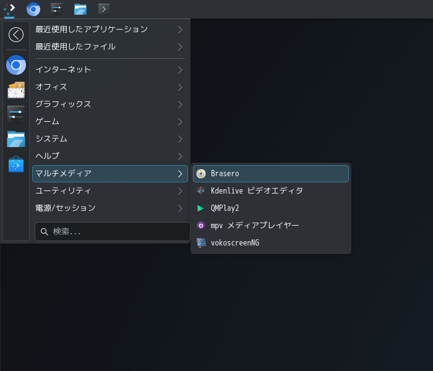Expand the インターネット submenu arrow

click(x=180, y=70)
